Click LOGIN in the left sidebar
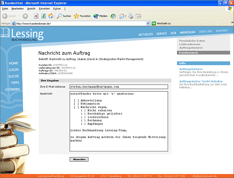The height and width of the screenshot is (178, 234). (x=14, y=70)
